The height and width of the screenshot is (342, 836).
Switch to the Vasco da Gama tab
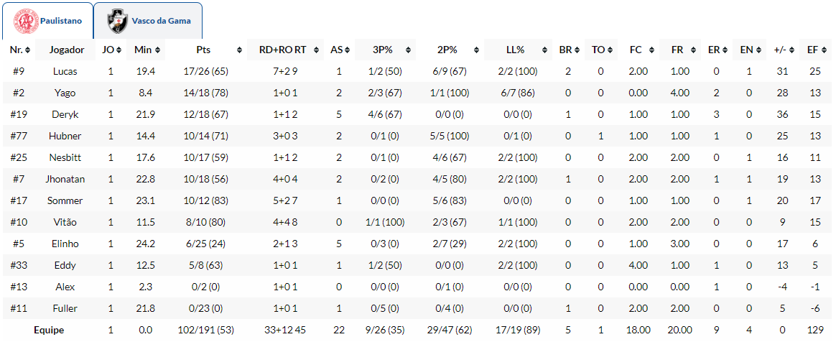pyautogui.click(x=160, y=21)
